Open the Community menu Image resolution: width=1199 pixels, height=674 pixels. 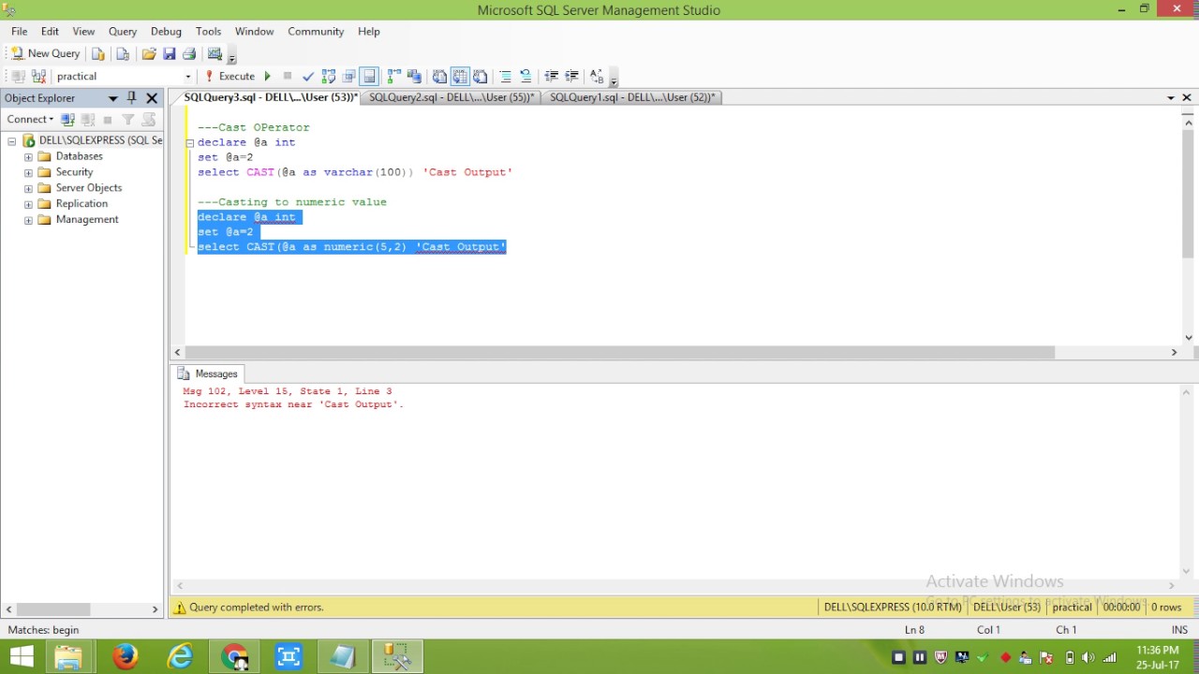(316, 31)
